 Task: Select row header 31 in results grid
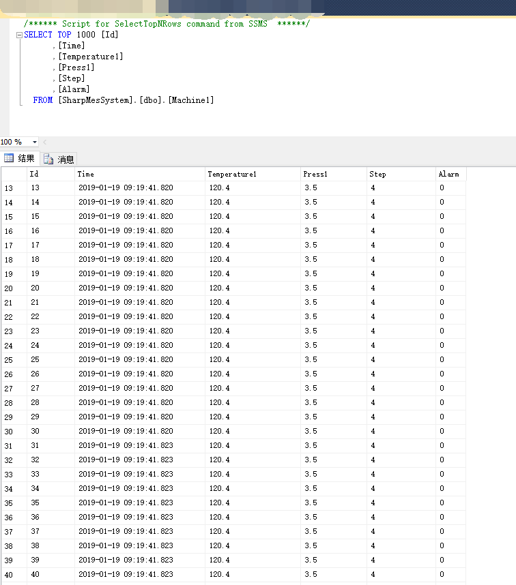click(14, 445)
